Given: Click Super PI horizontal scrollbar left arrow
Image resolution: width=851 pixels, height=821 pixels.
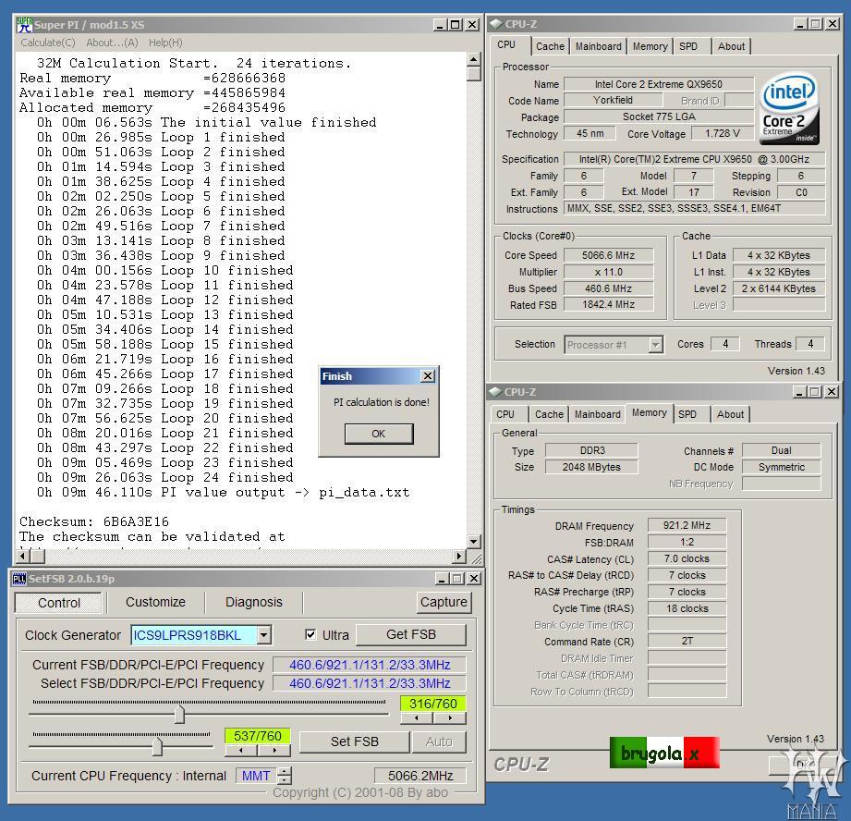Looking at the screenshot, I should point(22,556).
